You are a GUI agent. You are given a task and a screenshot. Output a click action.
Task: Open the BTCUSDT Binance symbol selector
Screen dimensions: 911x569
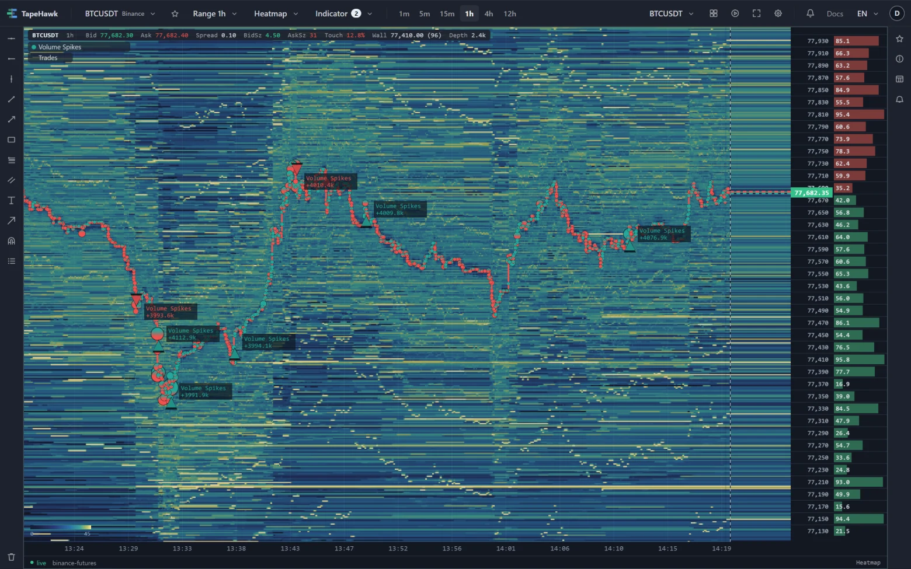click(x=120, y=13)
